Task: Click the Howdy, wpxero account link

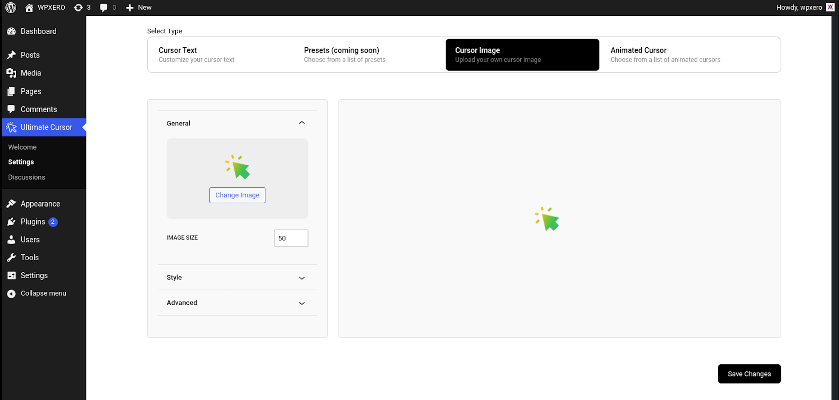Action: pos(799,8)
